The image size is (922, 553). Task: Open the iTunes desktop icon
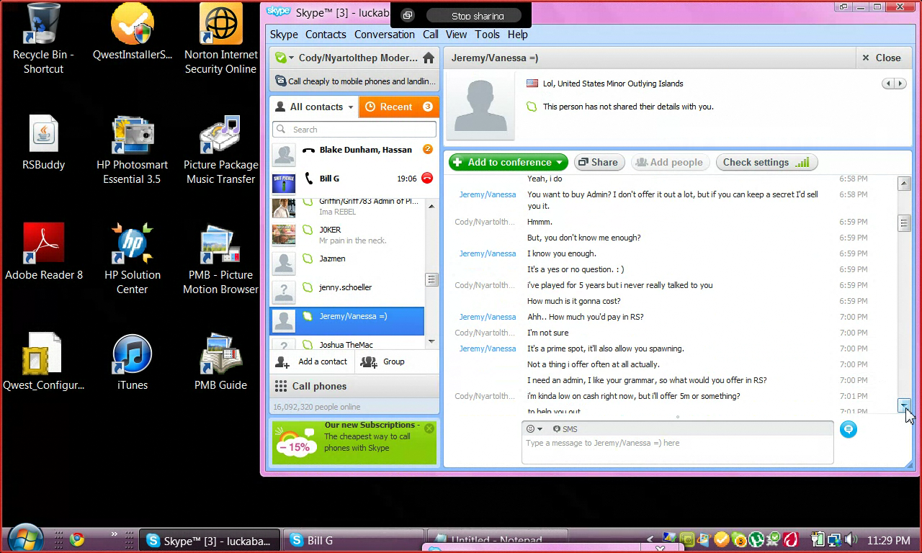(133, 364)
